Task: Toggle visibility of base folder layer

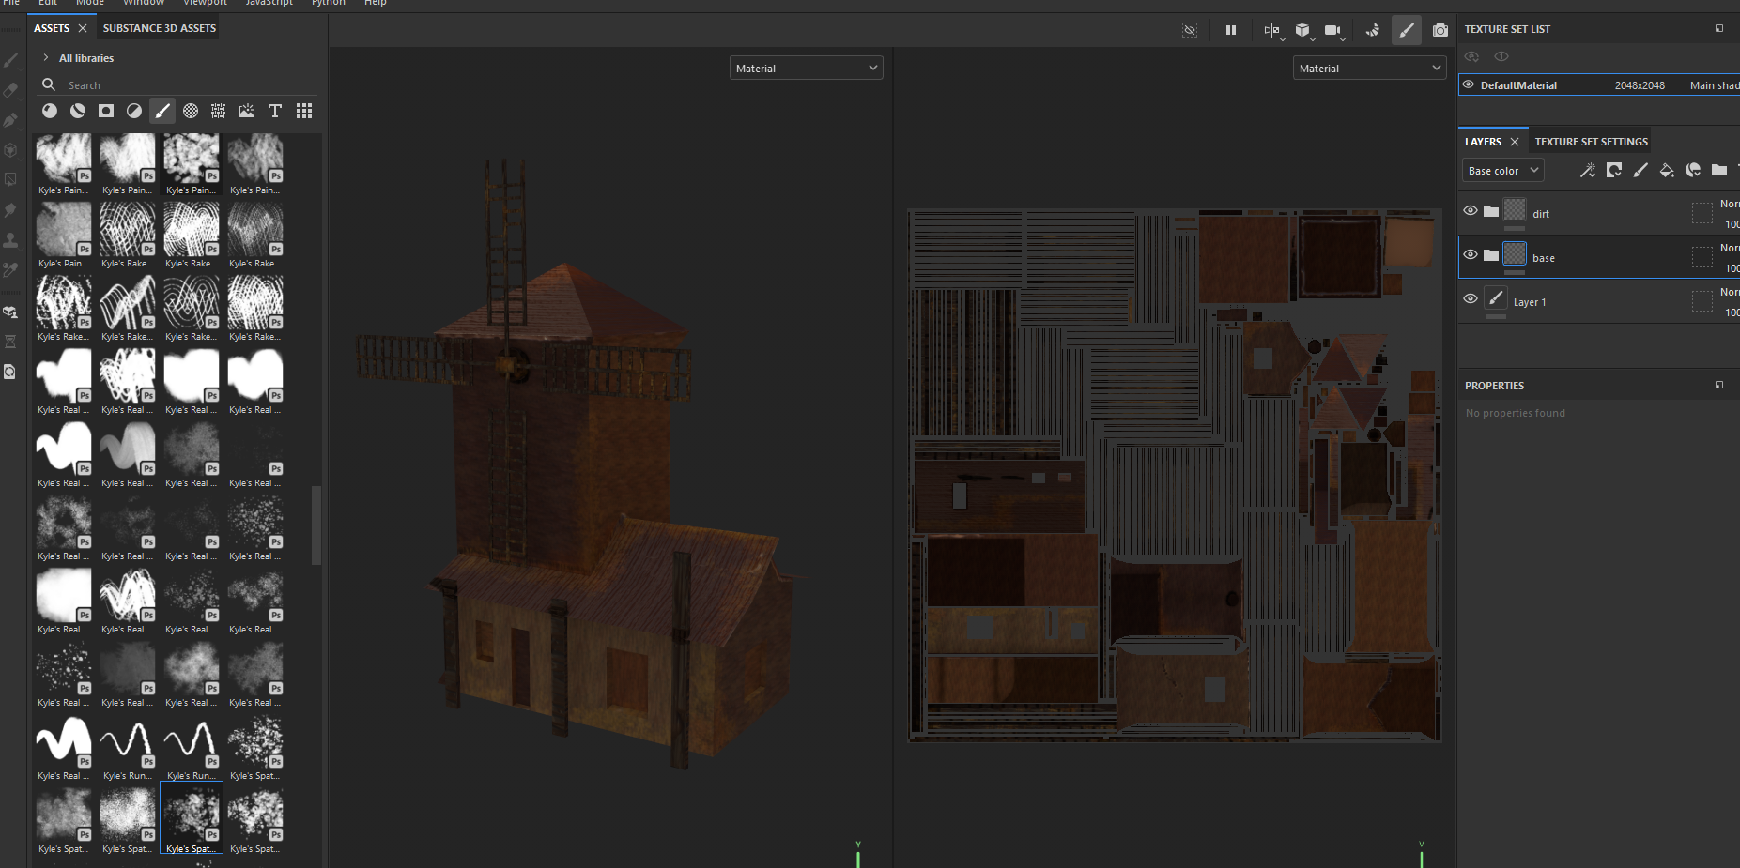Action: pyautogui.click(x=1471, y=255)
